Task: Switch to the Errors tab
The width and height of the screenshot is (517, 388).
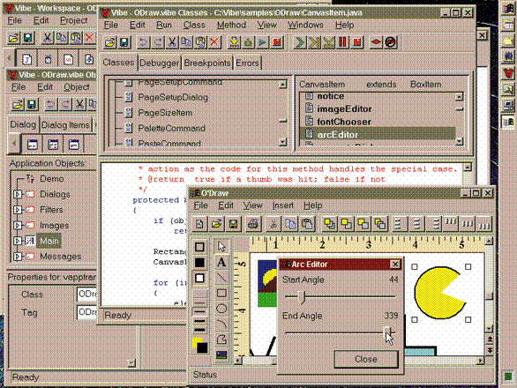Action: coord(247,63)
